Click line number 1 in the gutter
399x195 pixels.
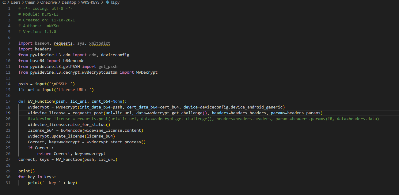pyautogui.click(x=9, y=8)
